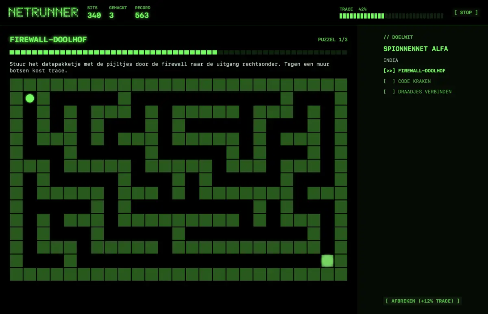
Task: Click the RECORD 563 counter
Action: tap(143, 13)
